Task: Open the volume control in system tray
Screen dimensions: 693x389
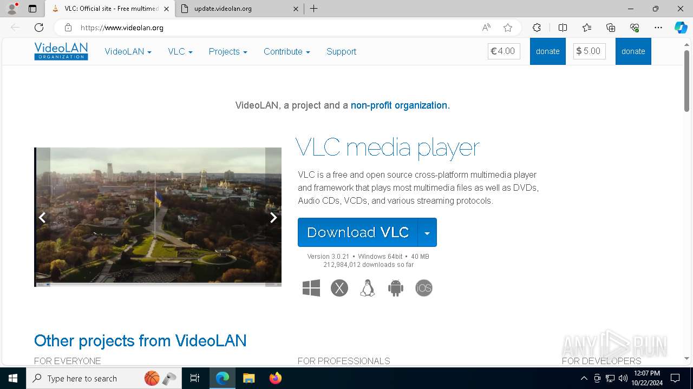Action: pyautogui.click(x=623, y=378)
